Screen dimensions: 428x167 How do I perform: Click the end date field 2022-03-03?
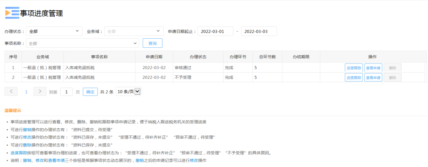259,31
